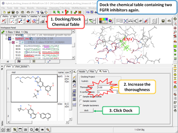
Task: Enable Sample racemic checkbox
Action: (x=81, y=101)
